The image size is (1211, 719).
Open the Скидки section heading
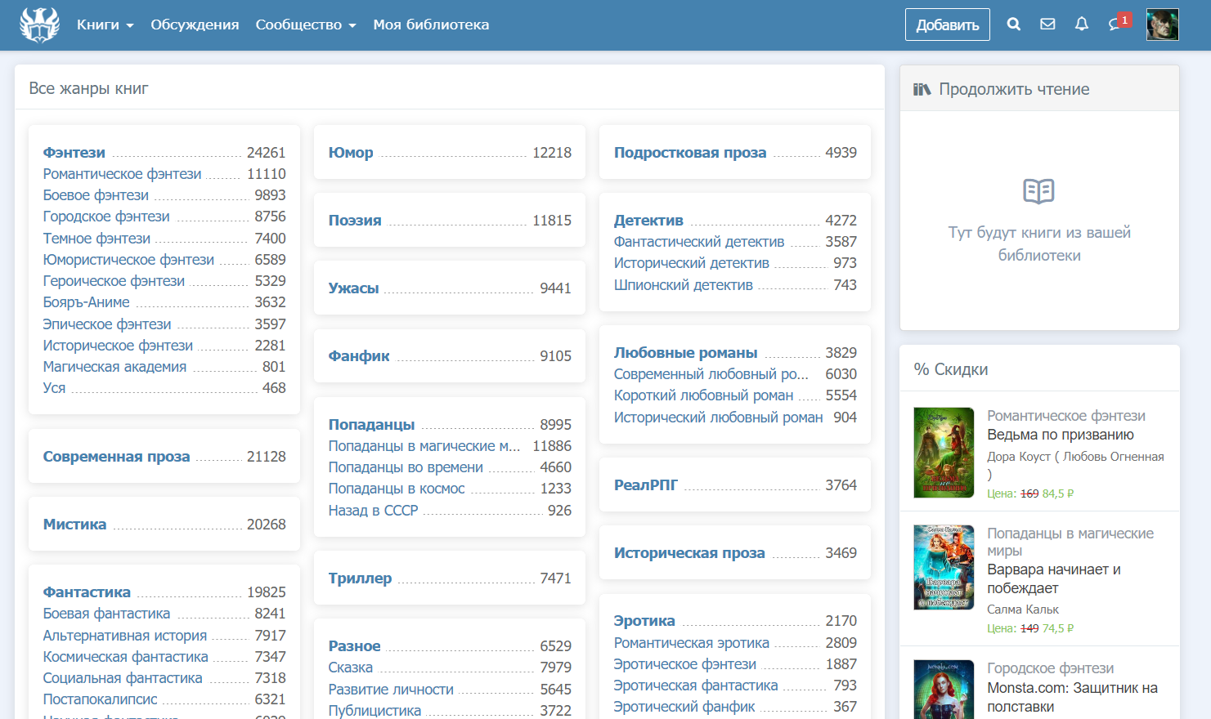coord(951,369)
